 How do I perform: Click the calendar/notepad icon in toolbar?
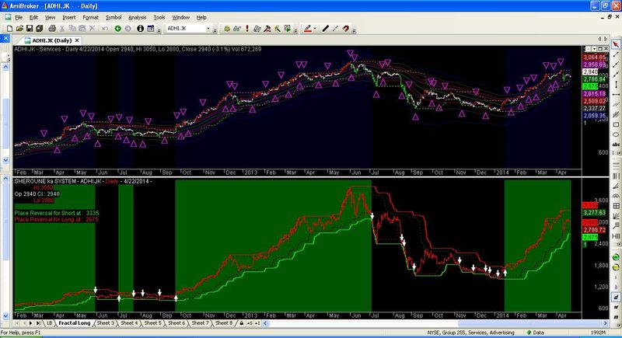[x=150, y=29]
